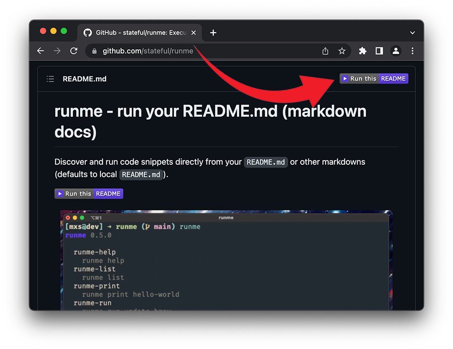Screen dimensions: 453x349
Task: Click the extensions puzzle icon
Action: pos(362,51)
